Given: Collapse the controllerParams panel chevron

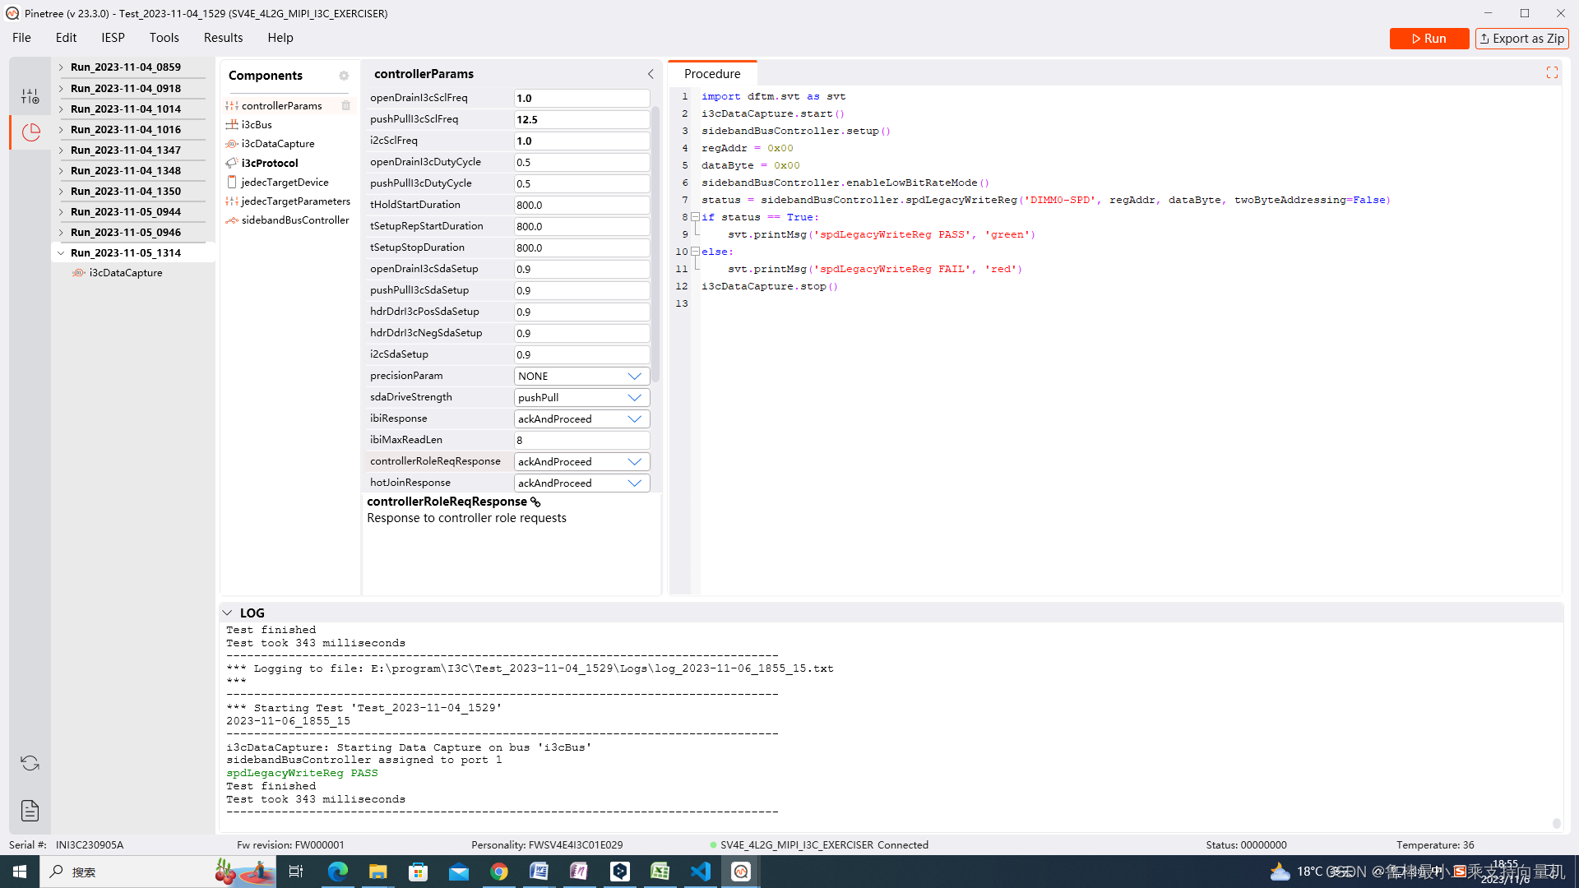Looking at the screenshot, I should tap(651, 74).
